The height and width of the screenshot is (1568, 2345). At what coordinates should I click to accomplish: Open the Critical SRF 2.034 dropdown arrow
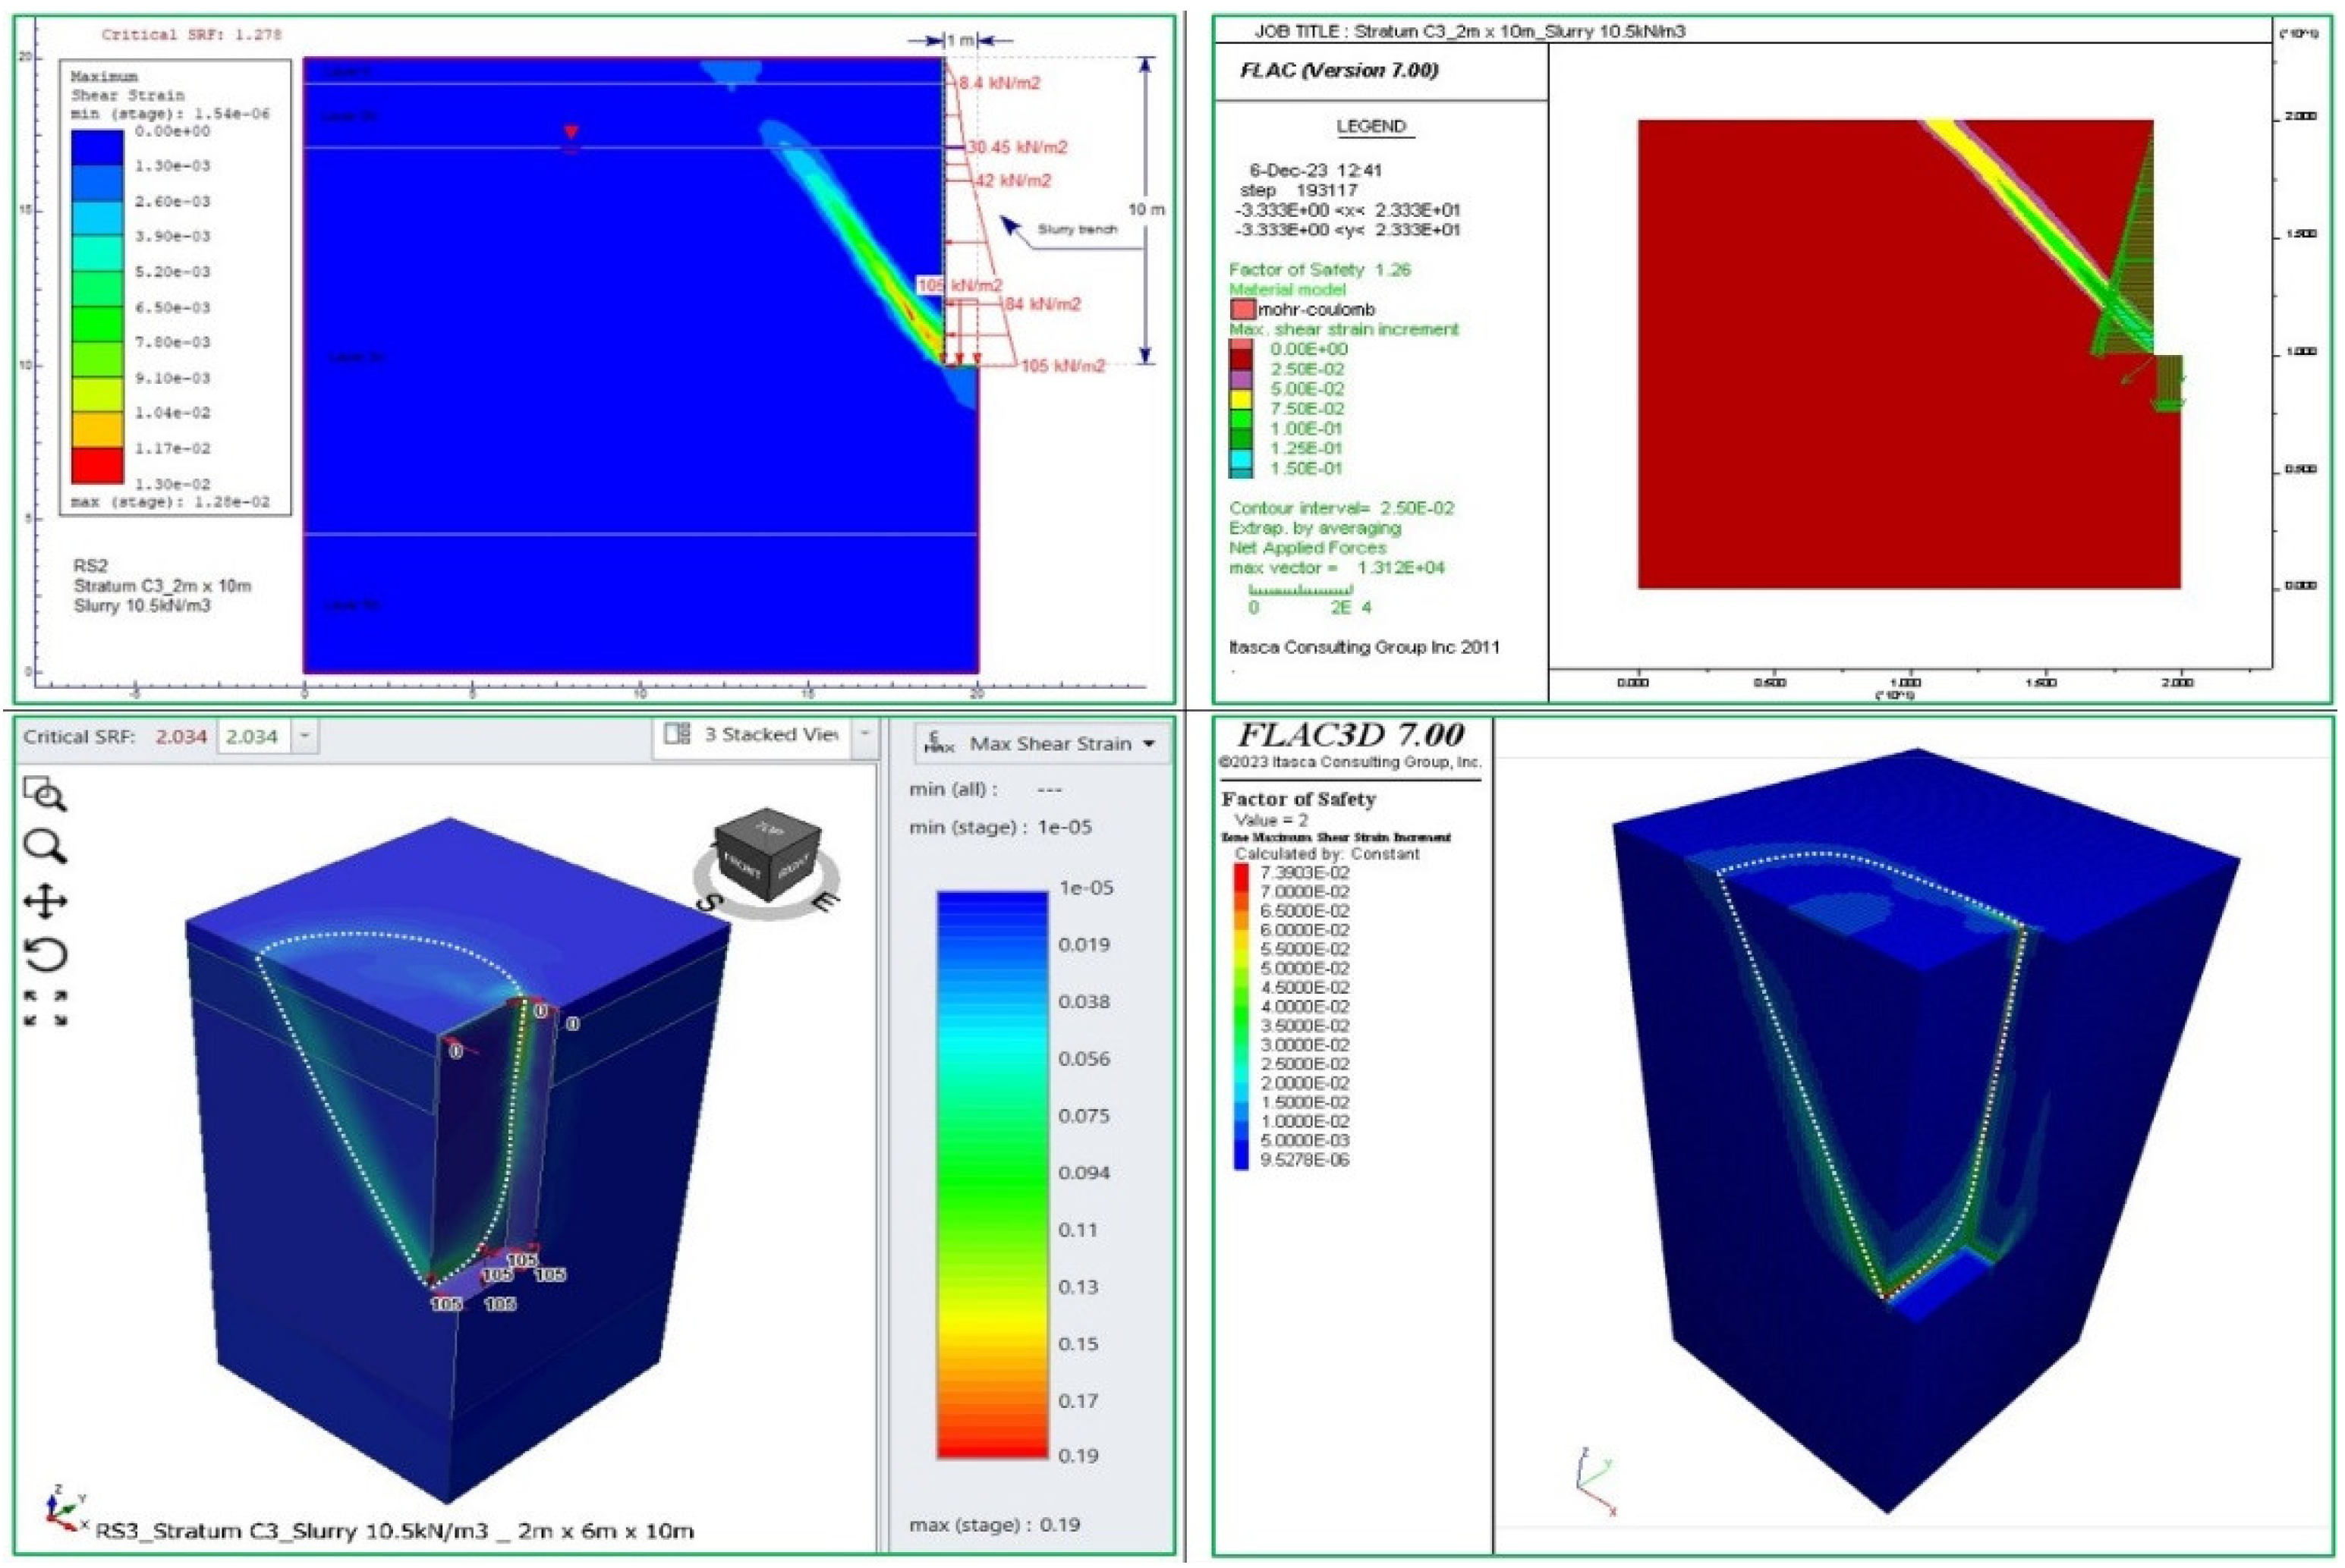[304, 737]
